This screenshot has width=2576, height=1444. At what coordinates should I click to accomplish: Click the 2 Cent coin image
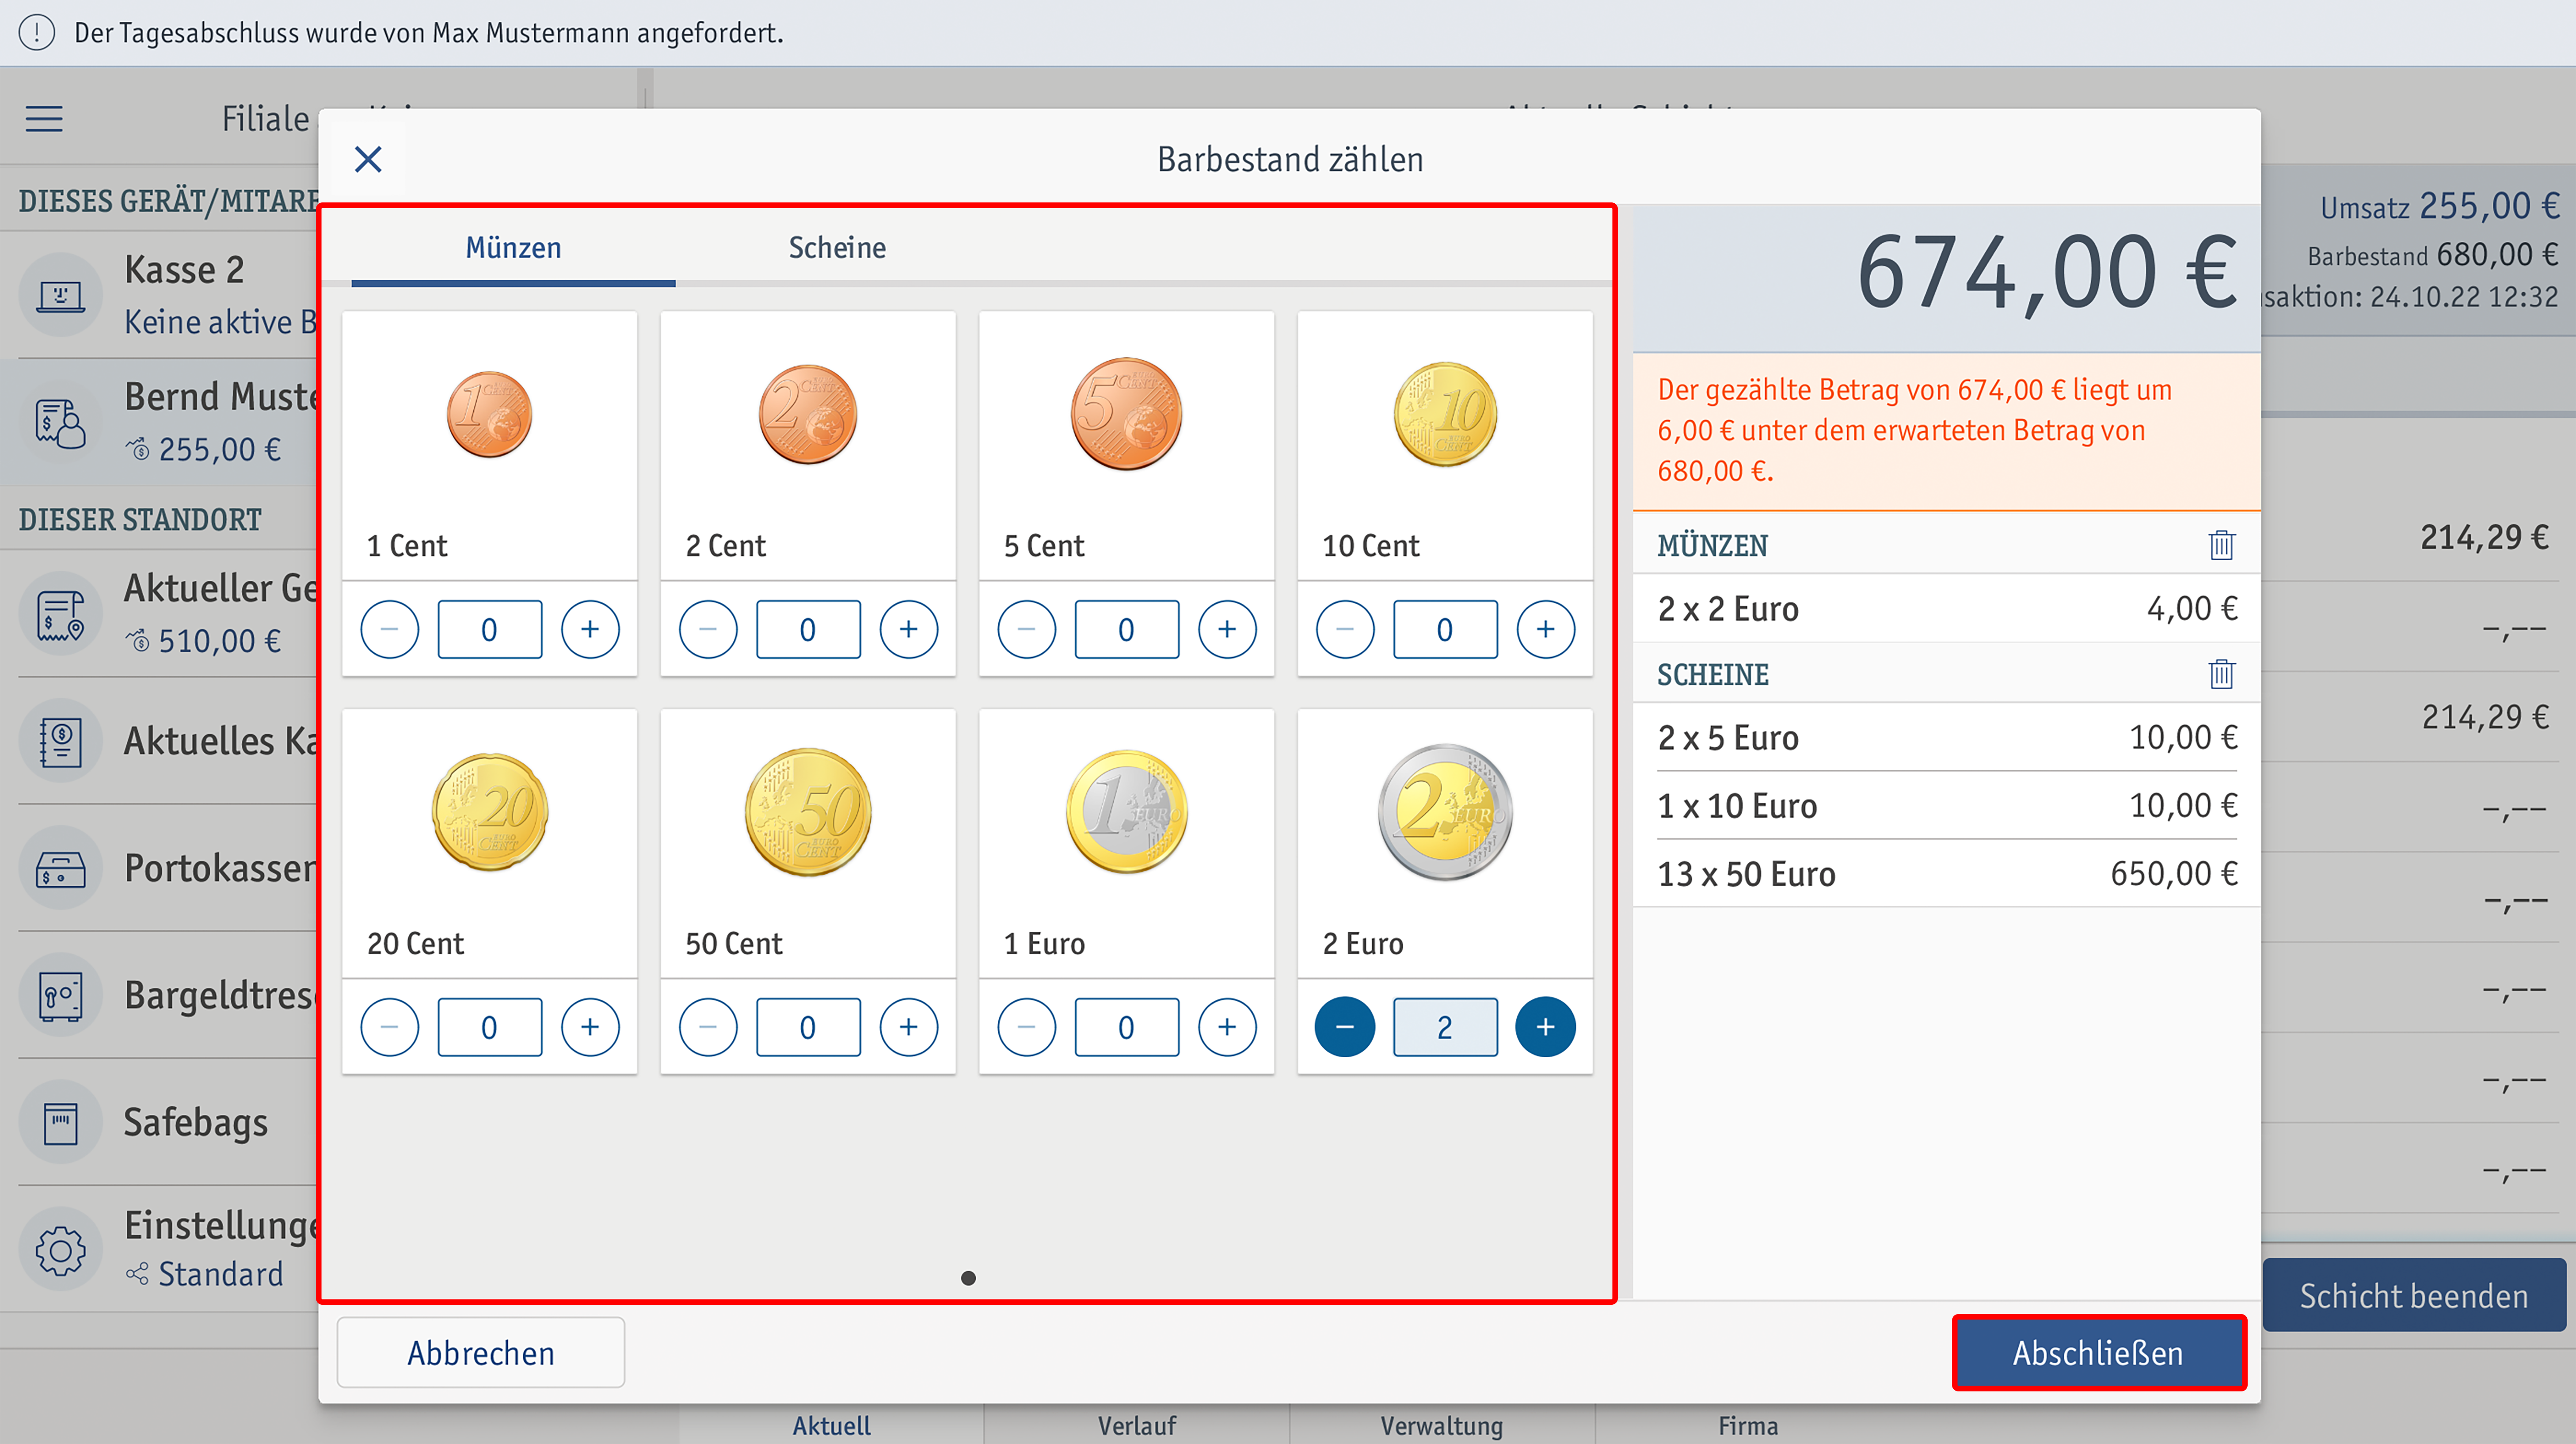(x=808, y=414)
